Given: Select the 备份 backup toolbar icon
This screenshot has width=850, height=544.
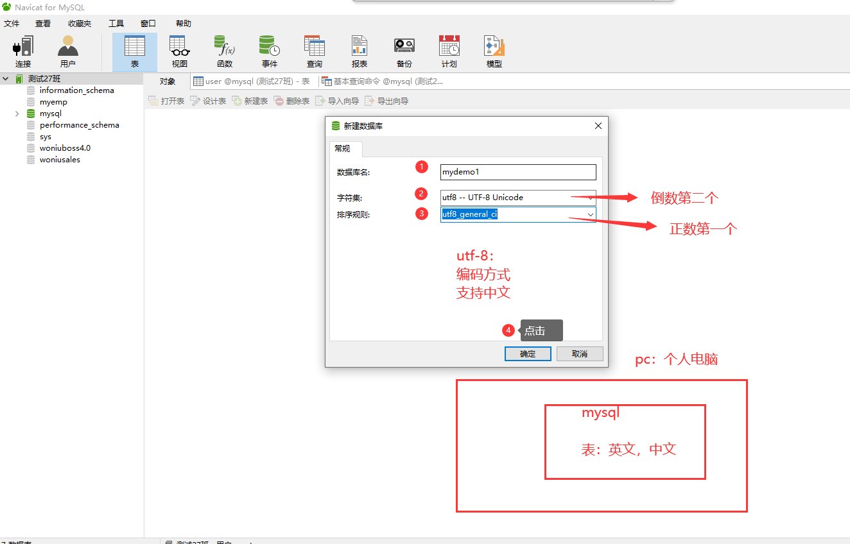Looking at the screenshot, I should [x=404, y=52].
